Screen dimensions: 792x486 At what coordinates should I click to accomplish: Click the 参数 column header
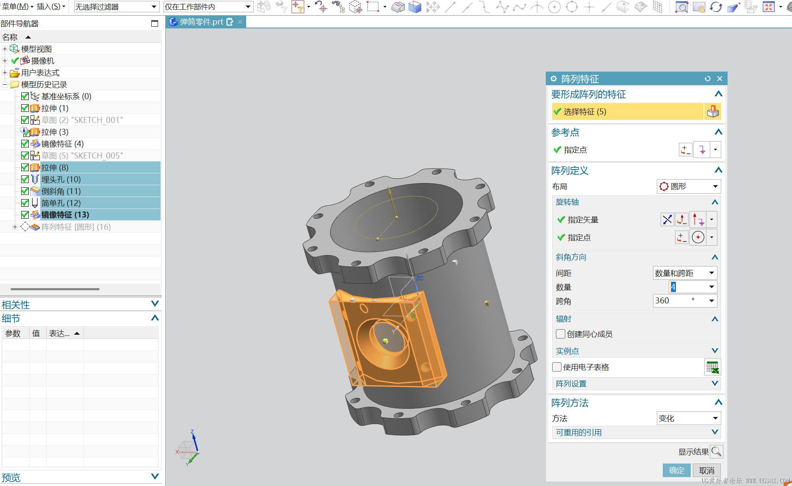click(15, 333)
